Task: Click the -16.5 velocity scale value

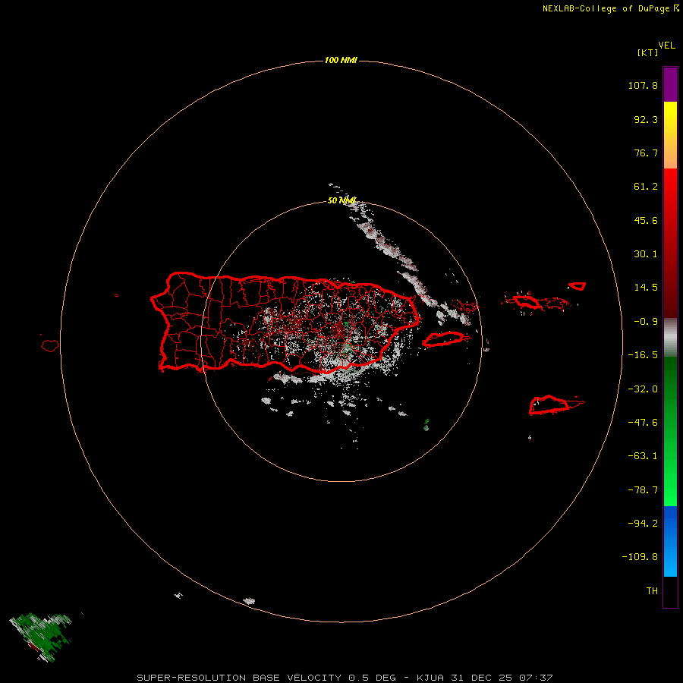Action: tap(643, 355)
